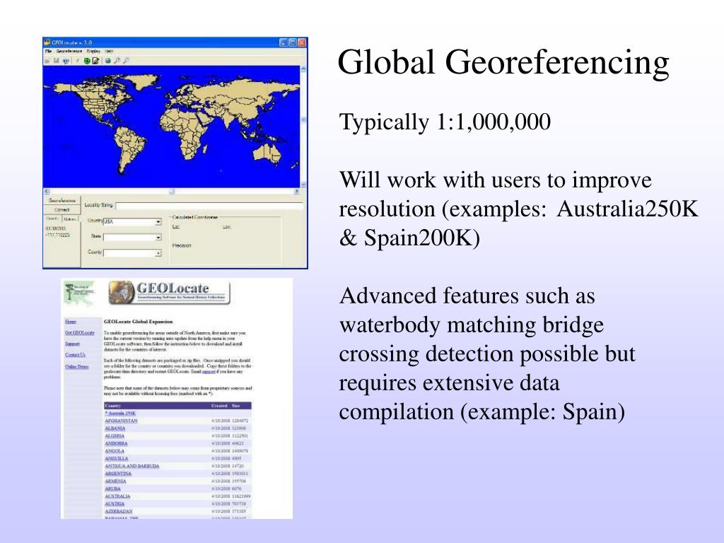Minimize the GEOLocate window
The height and width of the screenshot is (543, 724).
click(284, 42)
